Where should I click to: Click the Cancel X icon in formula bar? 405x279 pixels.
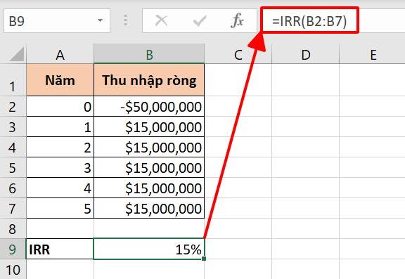162,20
